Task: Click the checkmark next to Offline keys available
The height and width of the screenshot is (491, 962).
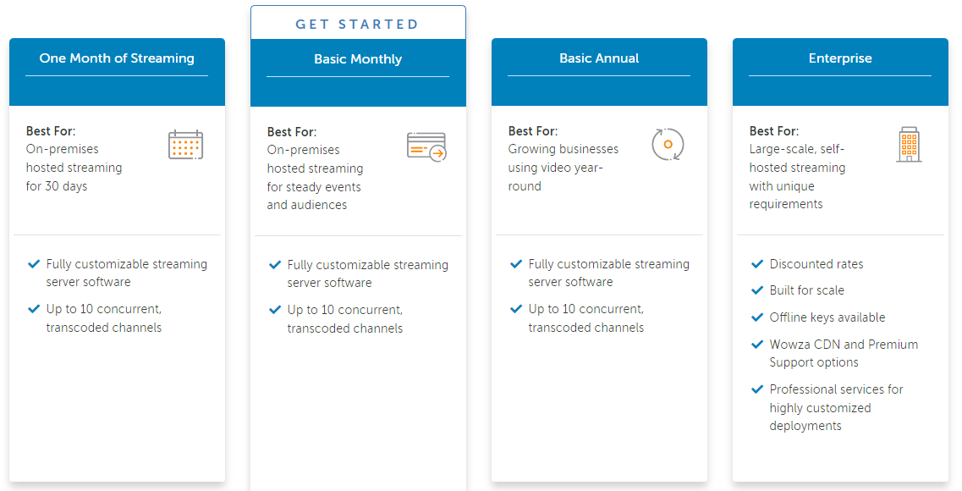Action: tap(757, 318)
